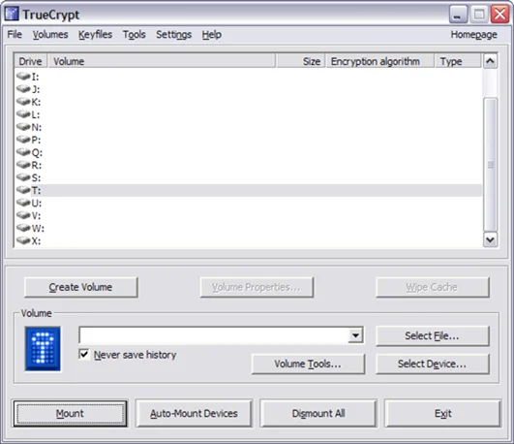Click the Create Volume button
Image resolution: width=514 pixels, height=444 pixels.
pos(80,287)
